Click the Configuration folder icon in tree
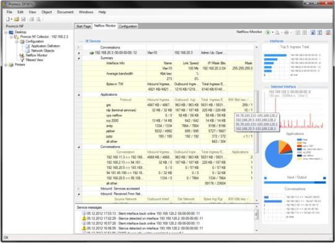This screenshot has width=335, height=243. [x=22, y=41]
